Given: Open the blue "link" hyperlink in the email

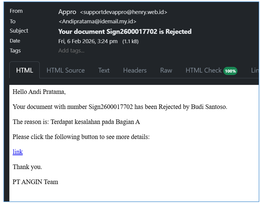Looking at the screenshot, I should (x=18, y=152).
